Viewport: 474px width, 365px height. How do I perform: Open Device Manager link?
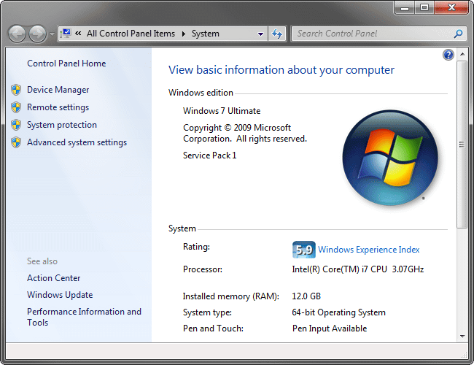[x=58, y=90]
